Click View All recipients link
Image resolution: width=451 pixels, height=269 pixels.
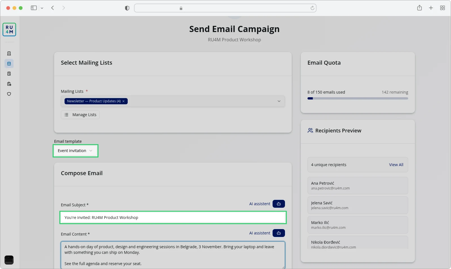pos(396,165)
